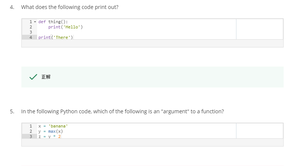Screen dimensions: 296x166
Task: Click the question 4 prompt text
Action: click(x=70, y=7)
